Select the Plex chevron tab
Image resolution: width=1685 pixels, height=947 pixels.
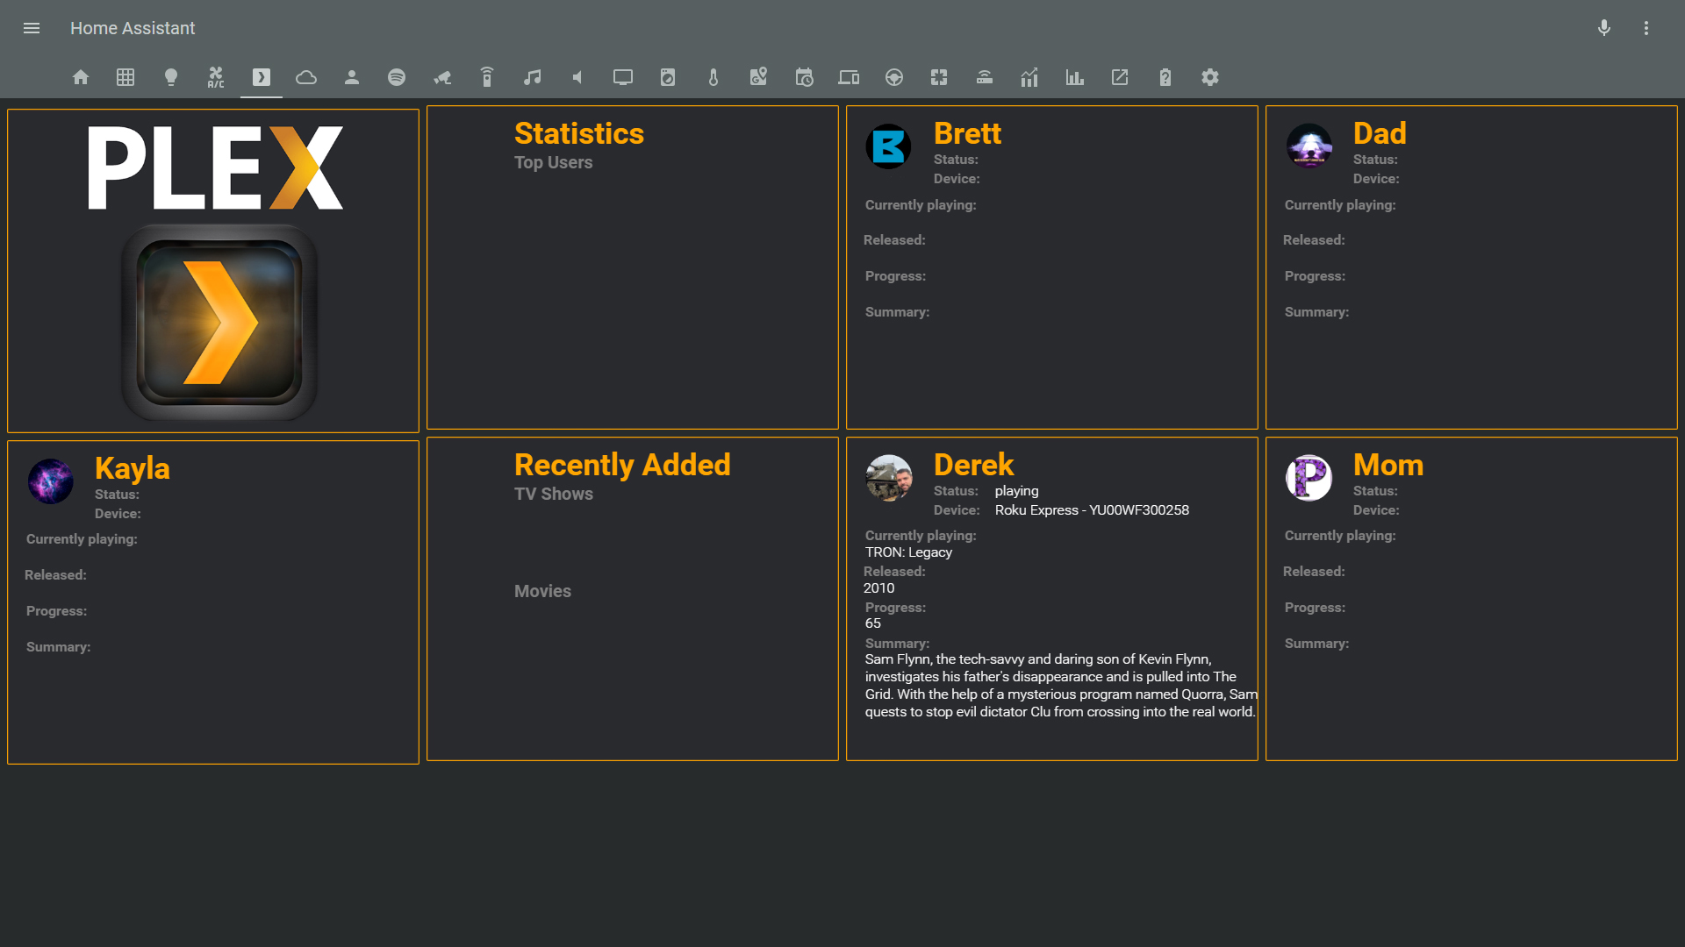[x=262, y=77]
